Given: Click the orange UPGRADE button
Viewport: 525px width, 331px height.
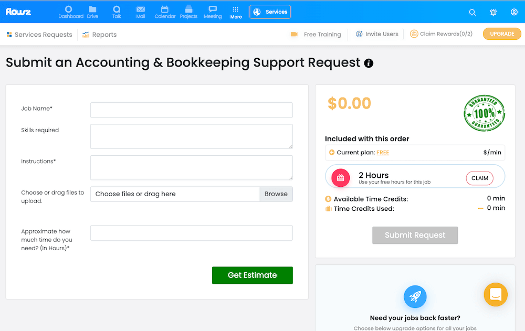Looking at the screenshot, I should [x=502, y=34].
